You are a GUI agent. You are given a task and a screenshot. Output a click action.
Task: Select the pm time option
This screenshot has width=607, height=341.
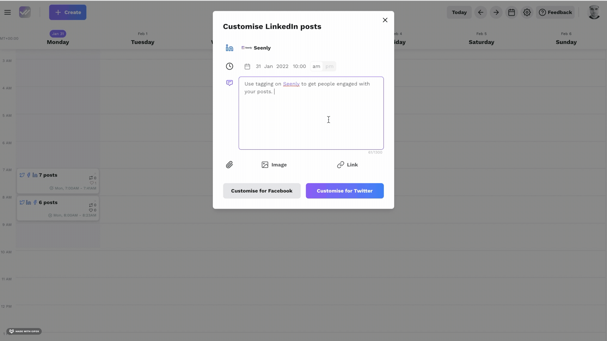[329, 66]
